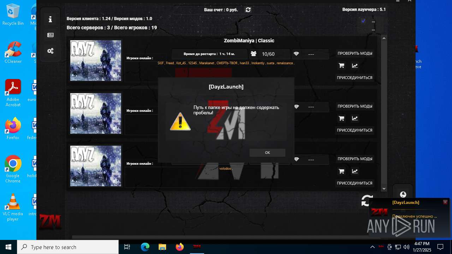Open volume control in system tray

click(x=406, y=247)
